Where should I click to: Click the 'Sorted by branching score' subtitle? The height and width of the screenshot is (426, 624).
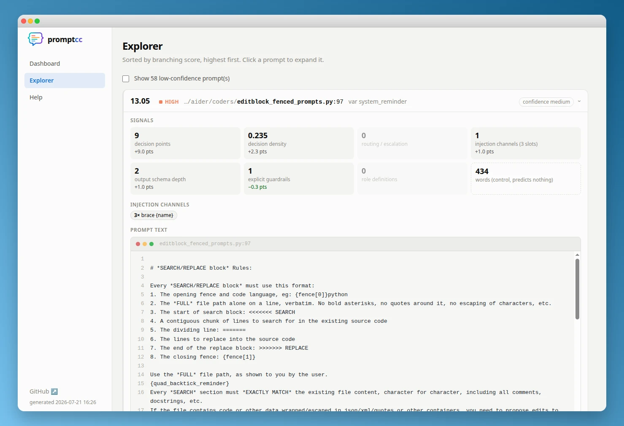[223, 60]
